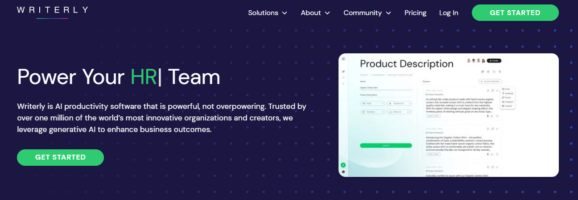Click the Product Description screenshot heading
This screenshot has height=200, width=578.
click(x=406, y=64)
